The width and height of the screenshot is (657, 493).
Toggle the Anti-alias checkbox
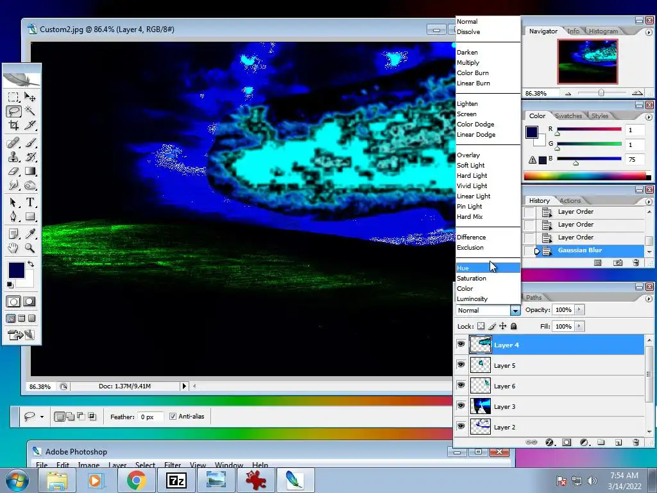[x=173, y=416]
